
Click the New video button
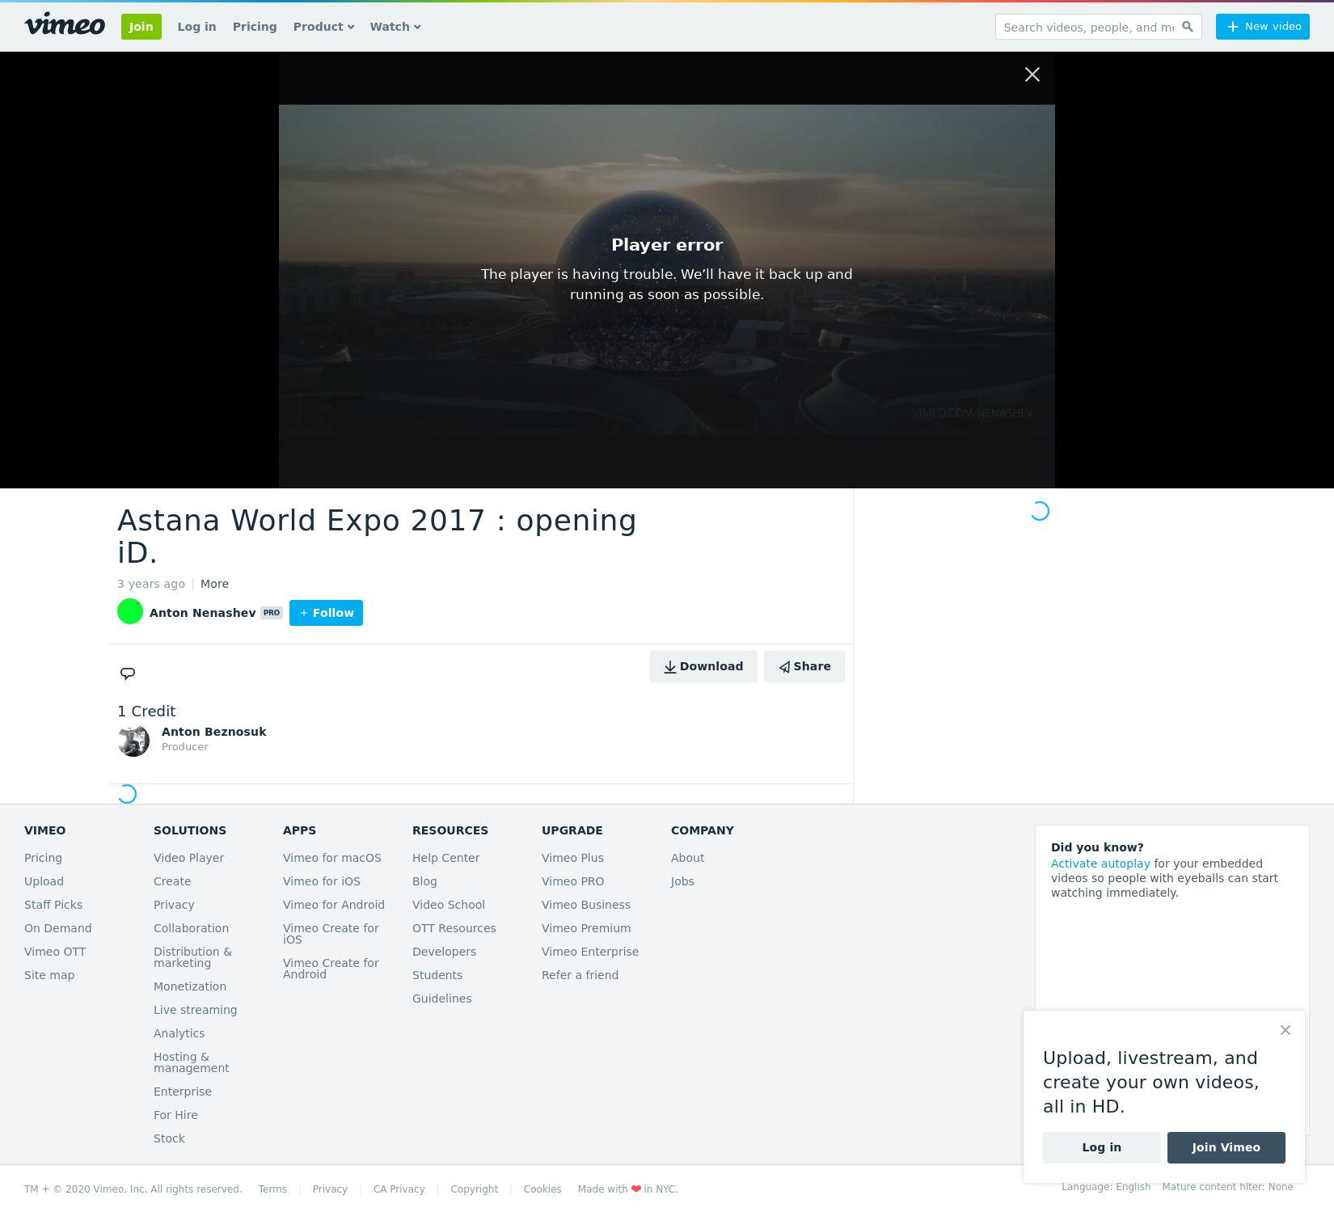pyautogui.click(x=1262, y=27)
